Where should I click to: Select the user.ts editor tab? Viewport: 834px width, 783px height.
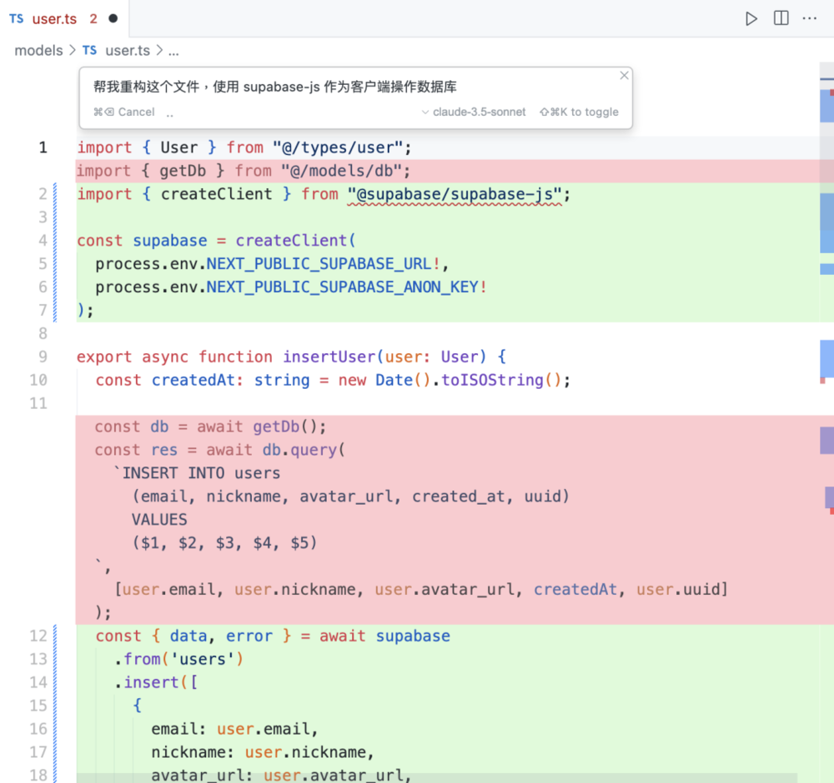53,18
